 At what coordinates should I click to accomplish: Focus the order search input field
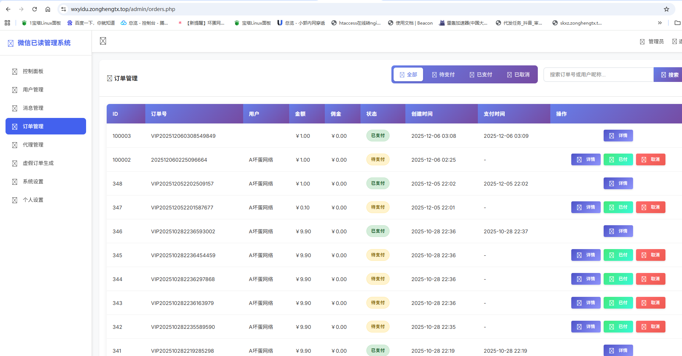point(598,75)
